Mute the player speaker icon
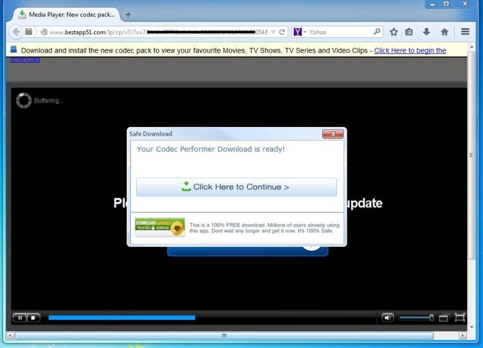 coord(387,317)
